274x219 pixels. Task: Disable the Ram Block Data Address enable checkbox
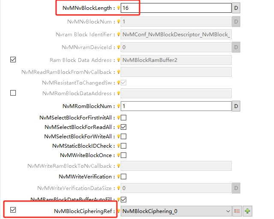coord(13,60)
